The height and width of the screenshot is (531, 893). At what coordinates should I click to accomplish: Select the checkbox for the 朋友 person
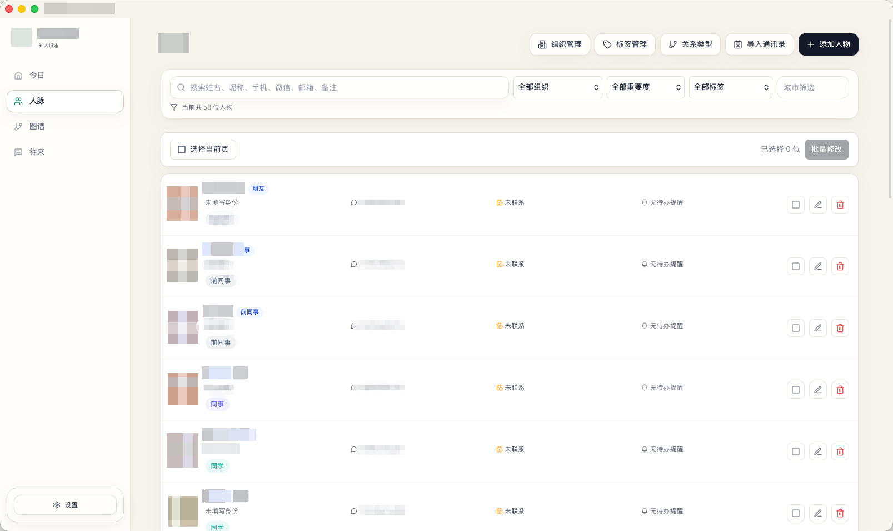pyautogui.click(x=796, y=205)
